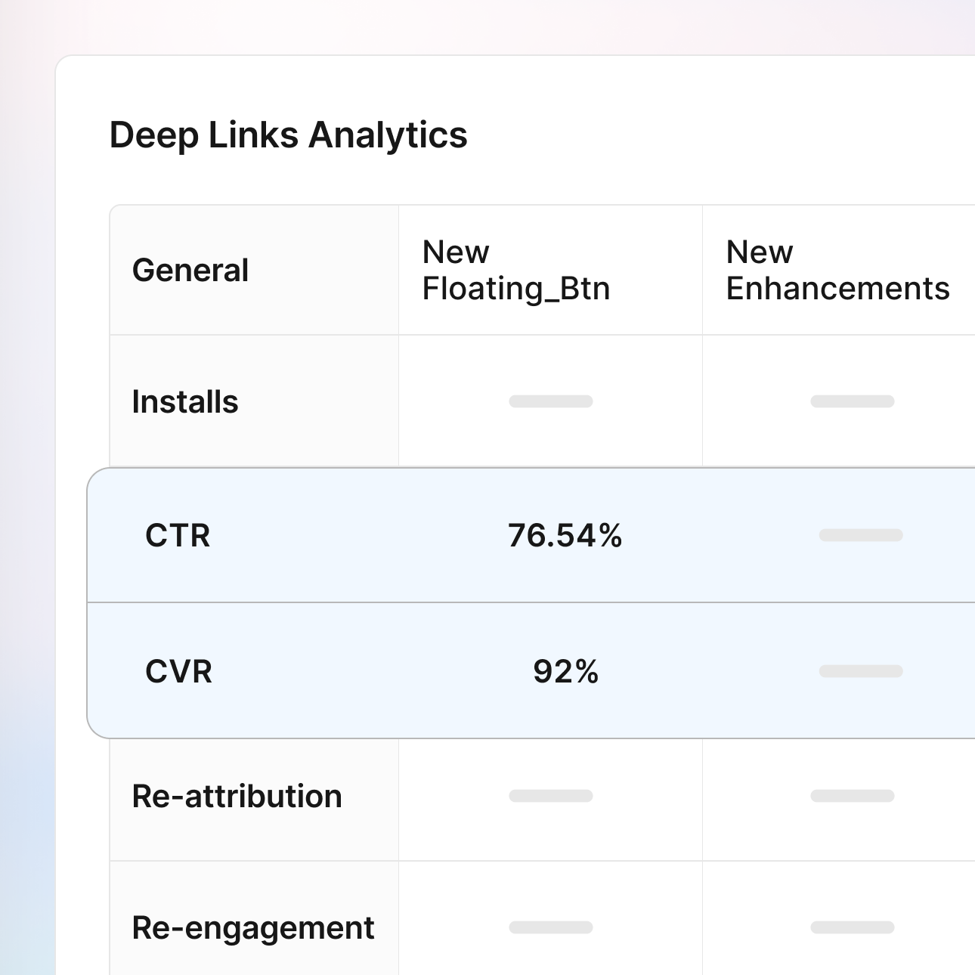Click the 76.54% CTR value

[x=565, y=535]
